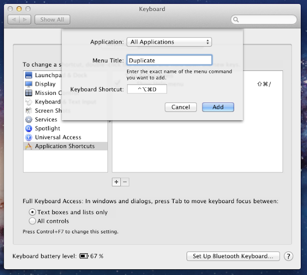Screen dimensions: 307x275
Task: Click the Launchpad & Dock icon
Action: 29,75
